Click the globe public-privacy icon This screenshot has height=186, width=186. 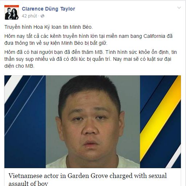coord(43,16)
